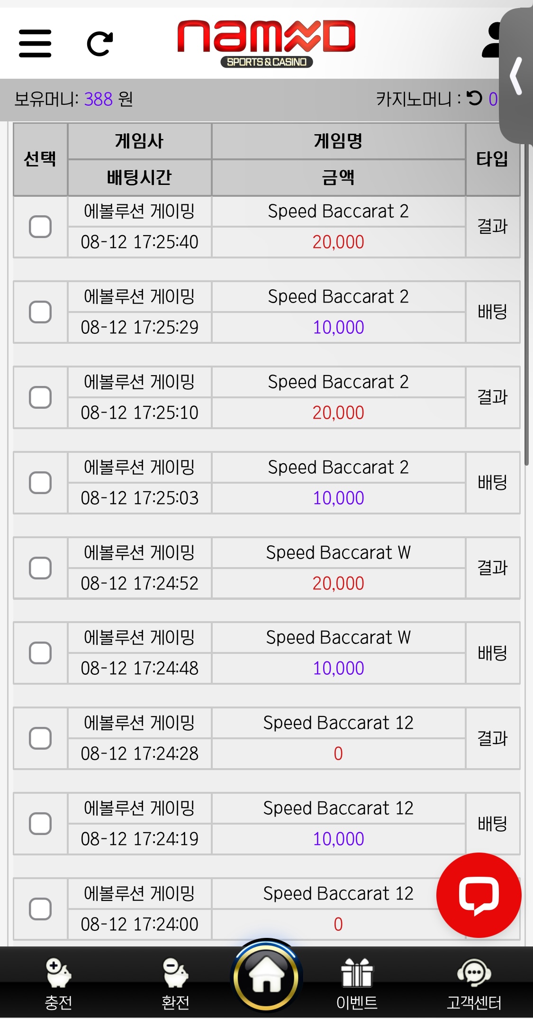
Task: Go to home via center button
Action: pos(266,977)
